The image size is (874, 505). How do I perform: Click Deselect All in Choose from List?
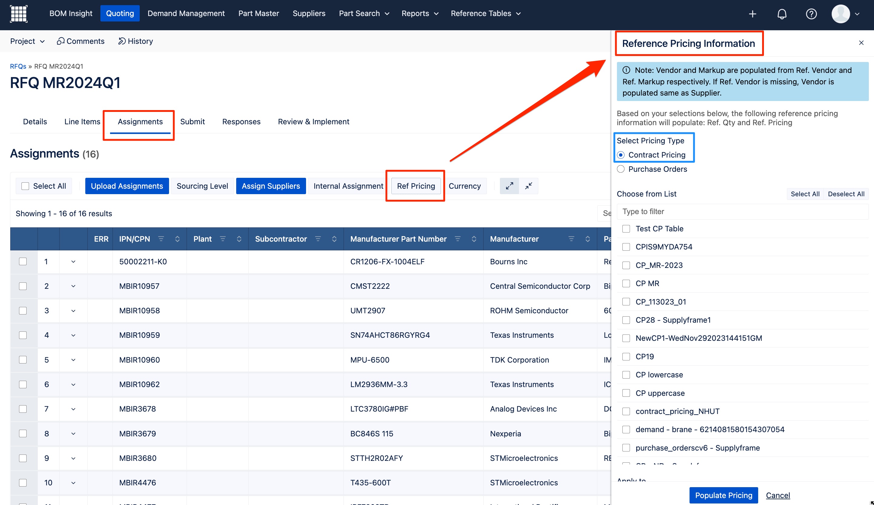click(x=846, y=194)
